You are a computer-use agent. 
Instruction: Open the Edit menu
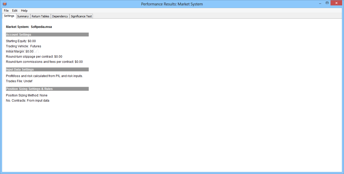point(15,11)
